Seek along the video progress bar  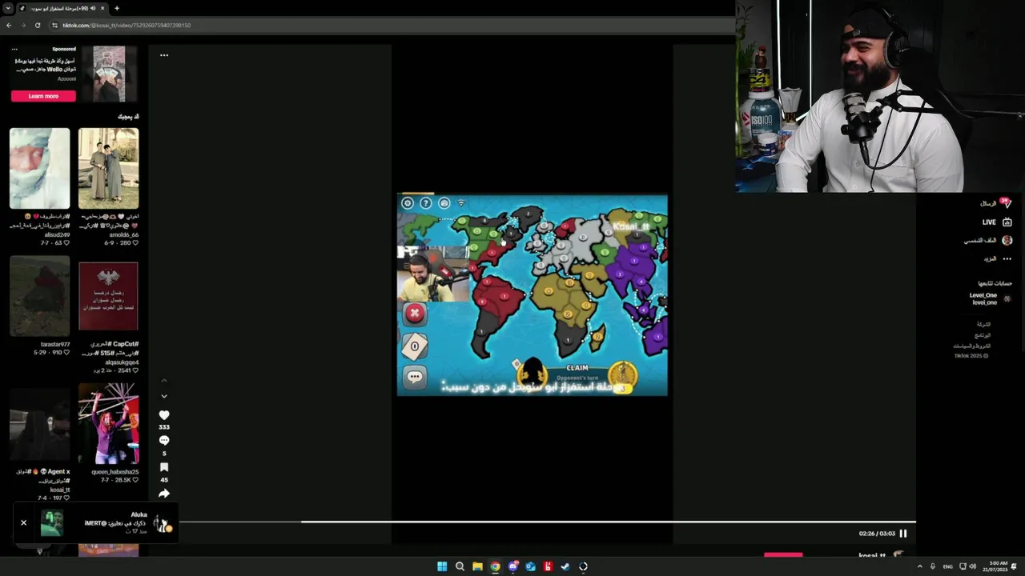click(547, 522)
